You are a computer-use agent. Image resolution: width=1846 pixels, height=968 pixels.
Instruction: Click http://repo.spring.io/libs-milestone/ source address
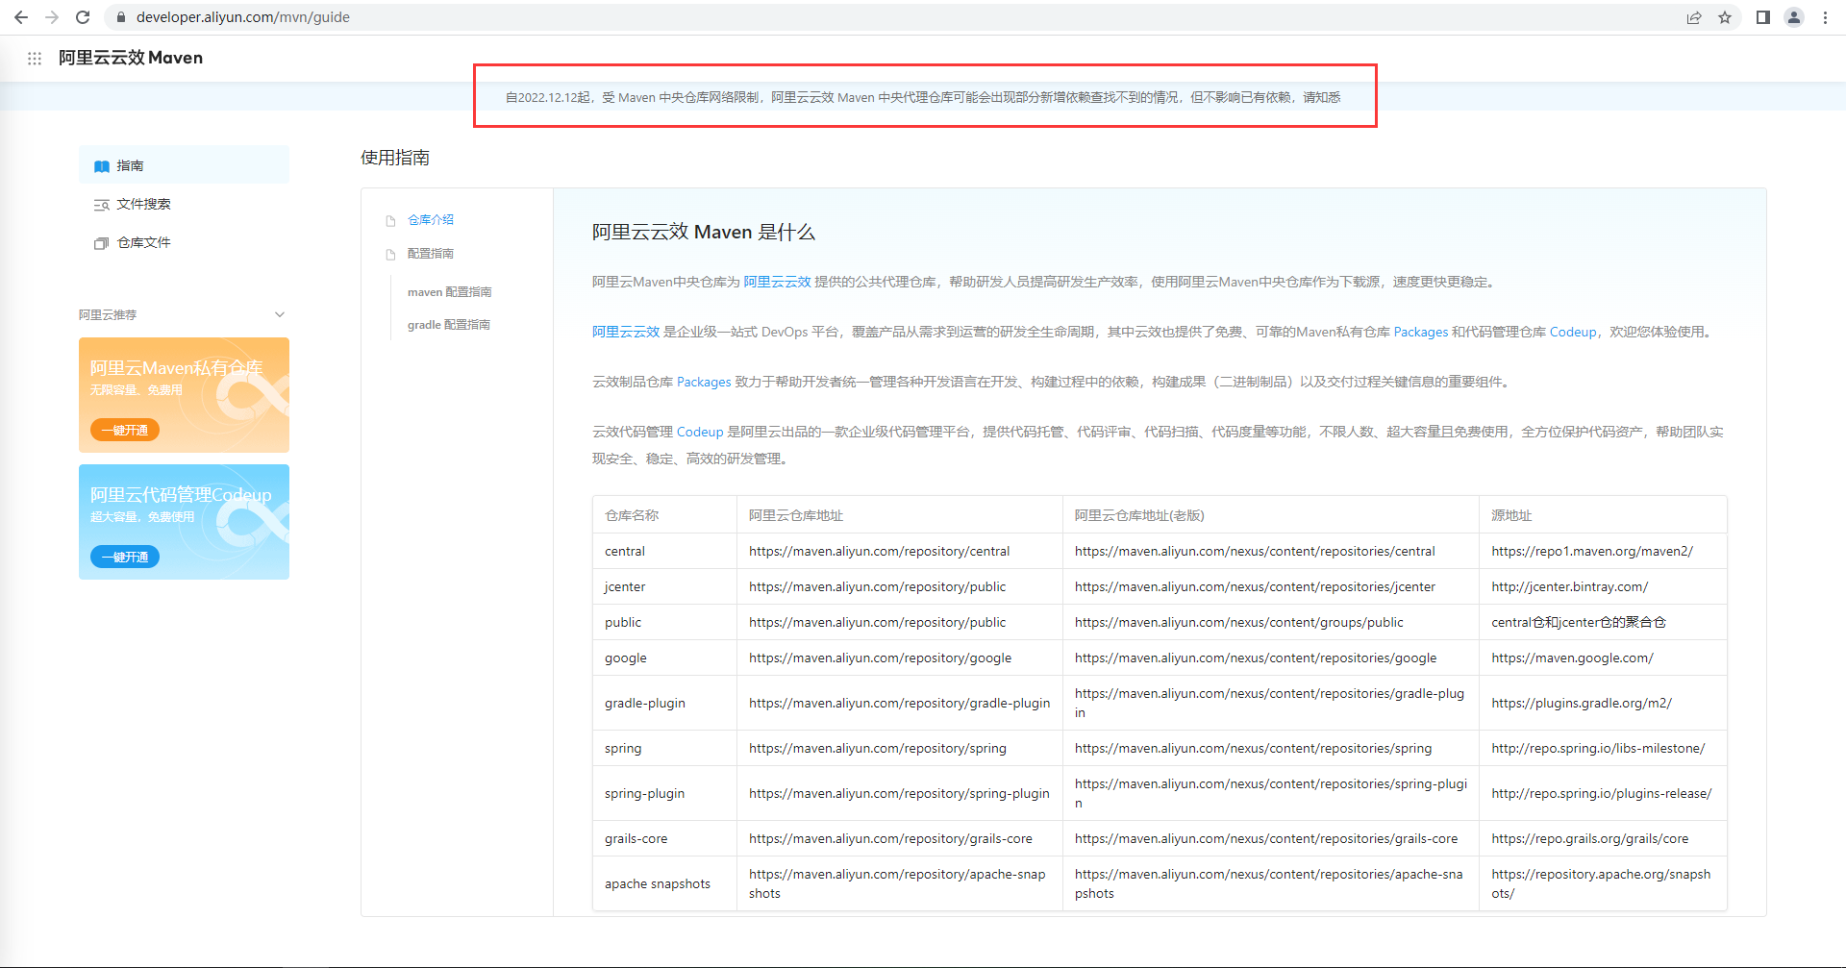pyautogui.click(x=1598, y=748)
